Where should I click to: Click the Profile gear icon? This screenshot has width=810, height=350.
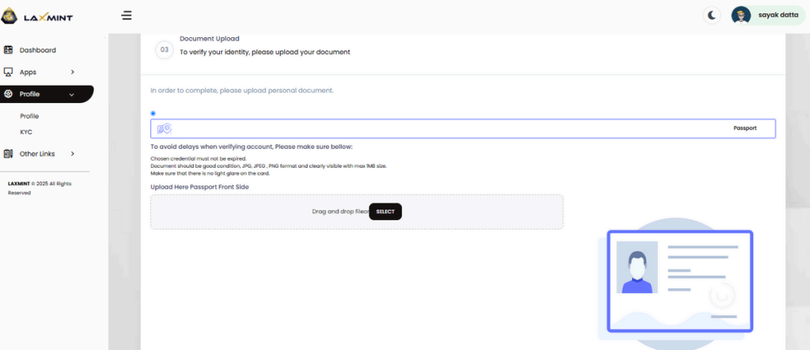coord(9,94)
